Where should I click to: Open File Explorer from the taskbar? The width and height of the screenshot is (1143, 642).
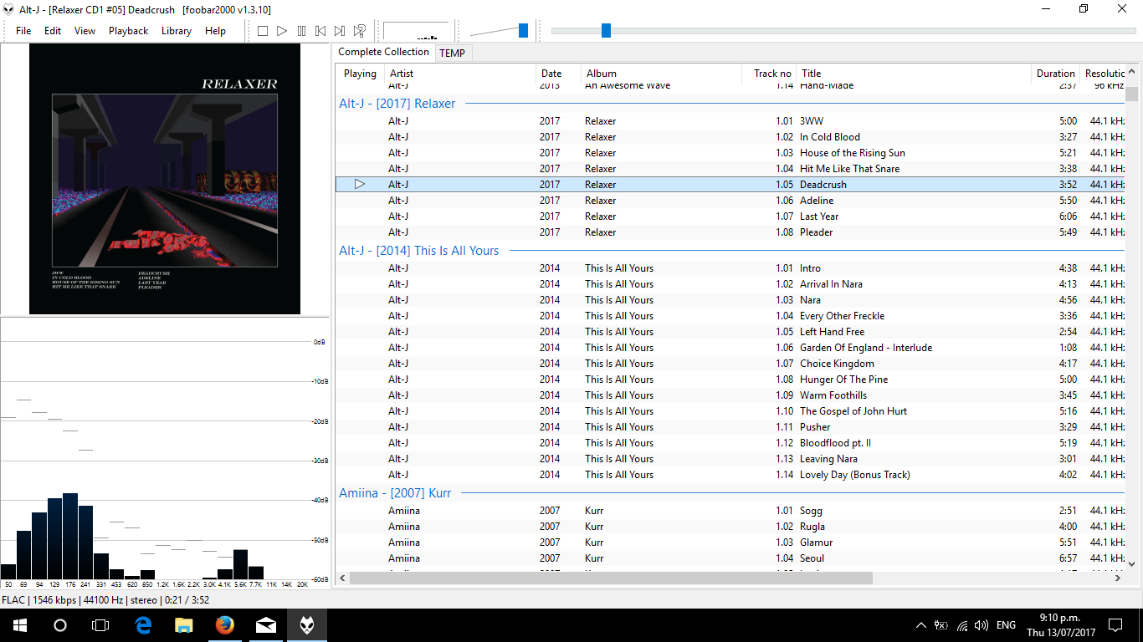[183, 624]
